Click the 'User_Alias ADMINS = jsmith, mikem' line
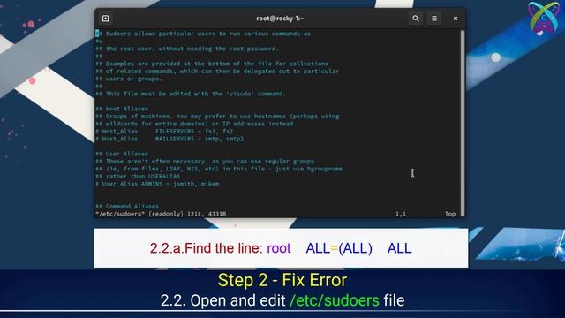 [x=157, y=184]
